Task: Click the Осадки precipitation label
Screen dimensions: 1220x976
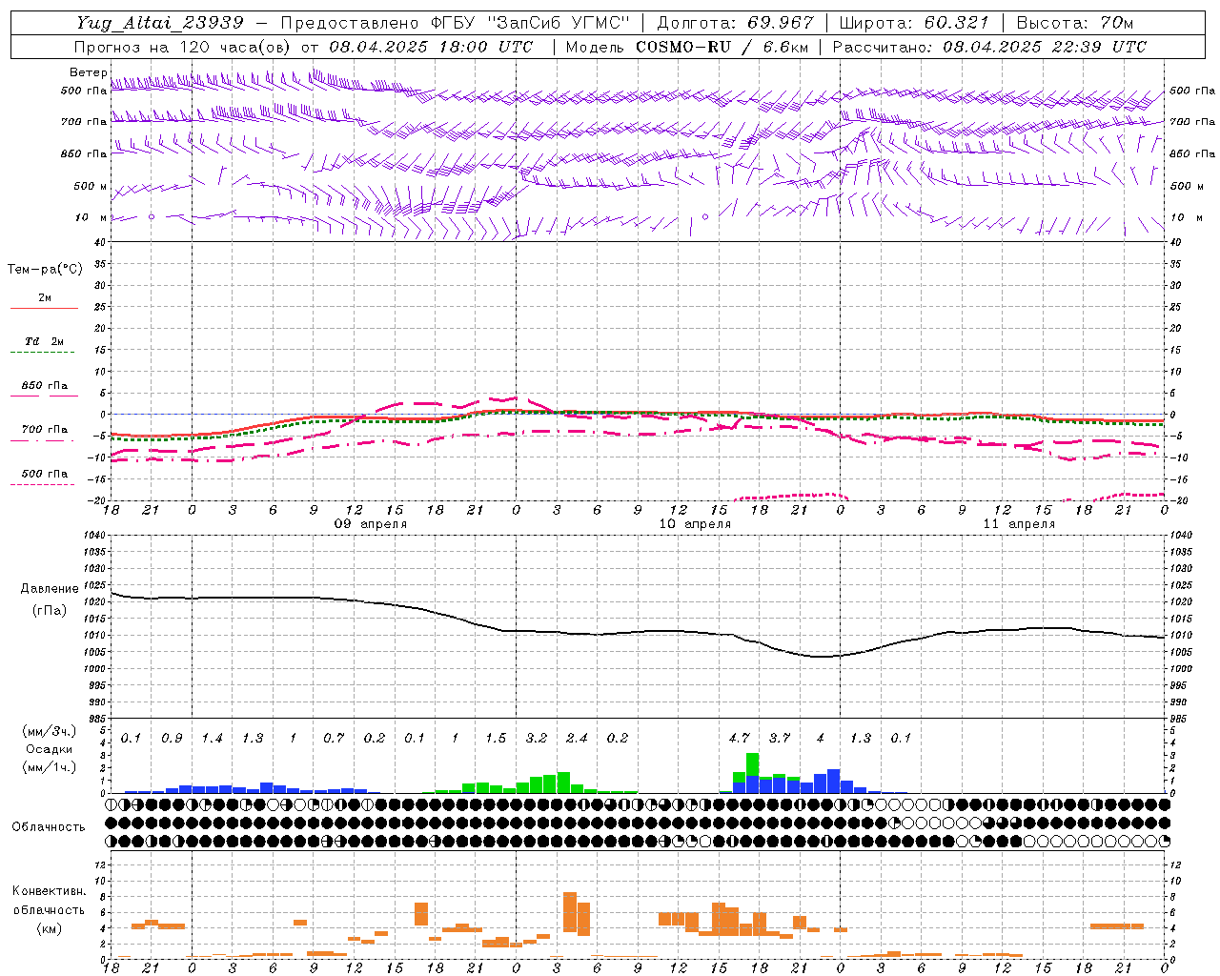Action: coord(50,749)
